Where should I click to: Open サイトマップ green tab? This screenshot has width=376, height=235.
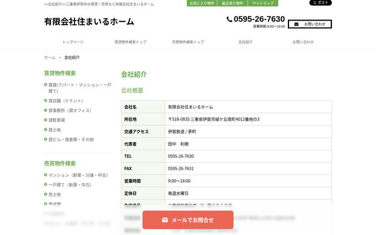[263, 3]
